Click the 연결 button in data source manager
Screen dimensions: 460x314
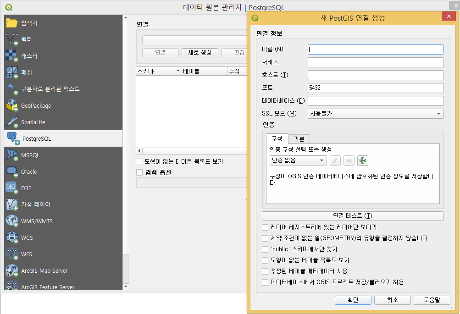(161, 52)
